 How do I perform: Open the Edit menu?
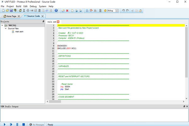(x=26, y=6)
